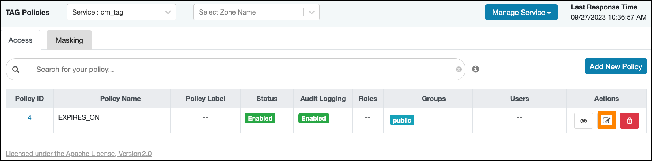The height and width of the screenshot is (161, 652).
Task: Click the Add New Policy button
Action: [x=616, y=67]
